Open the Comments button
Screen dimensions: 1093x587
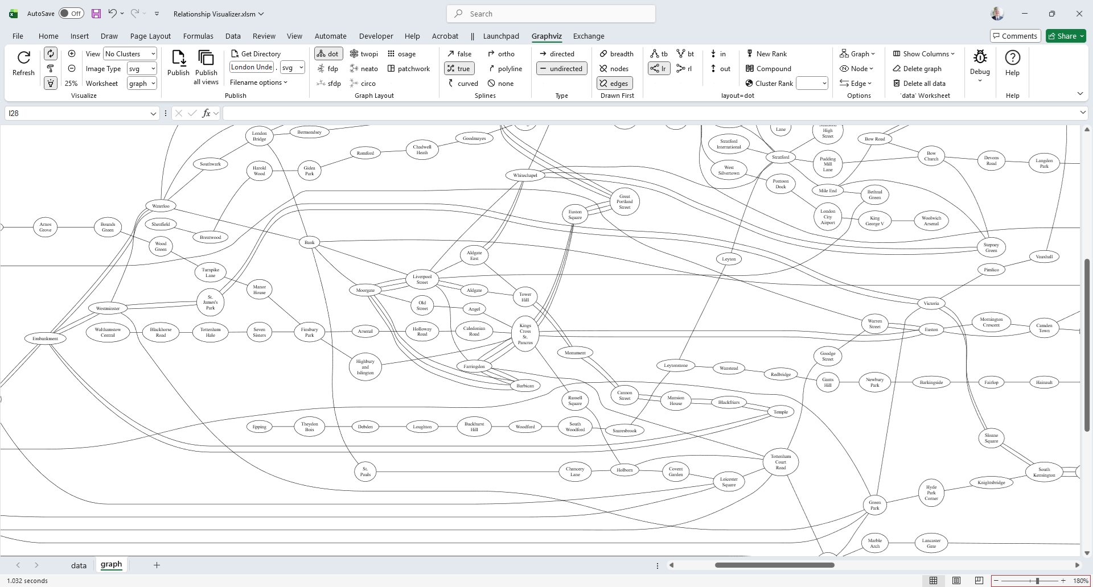1015,36
